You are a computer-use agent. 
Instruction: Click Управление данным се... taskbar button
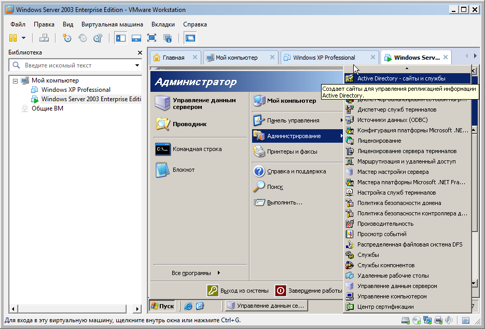pos(266,306)
